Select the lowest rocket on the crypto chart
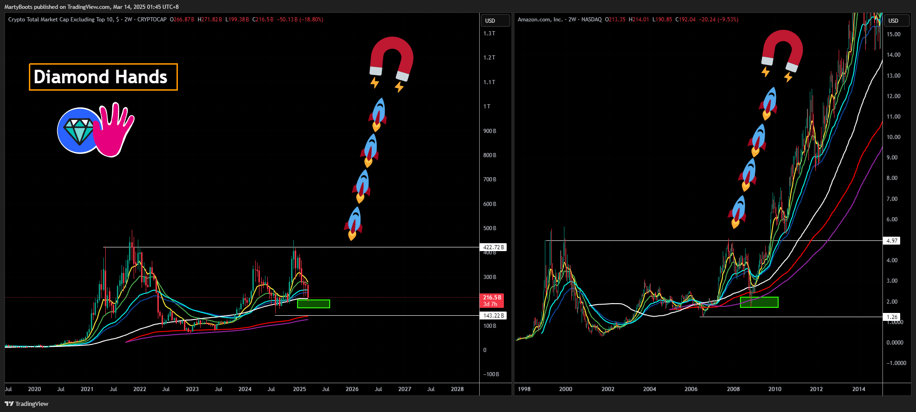916x412 pixels. point(353,223)
